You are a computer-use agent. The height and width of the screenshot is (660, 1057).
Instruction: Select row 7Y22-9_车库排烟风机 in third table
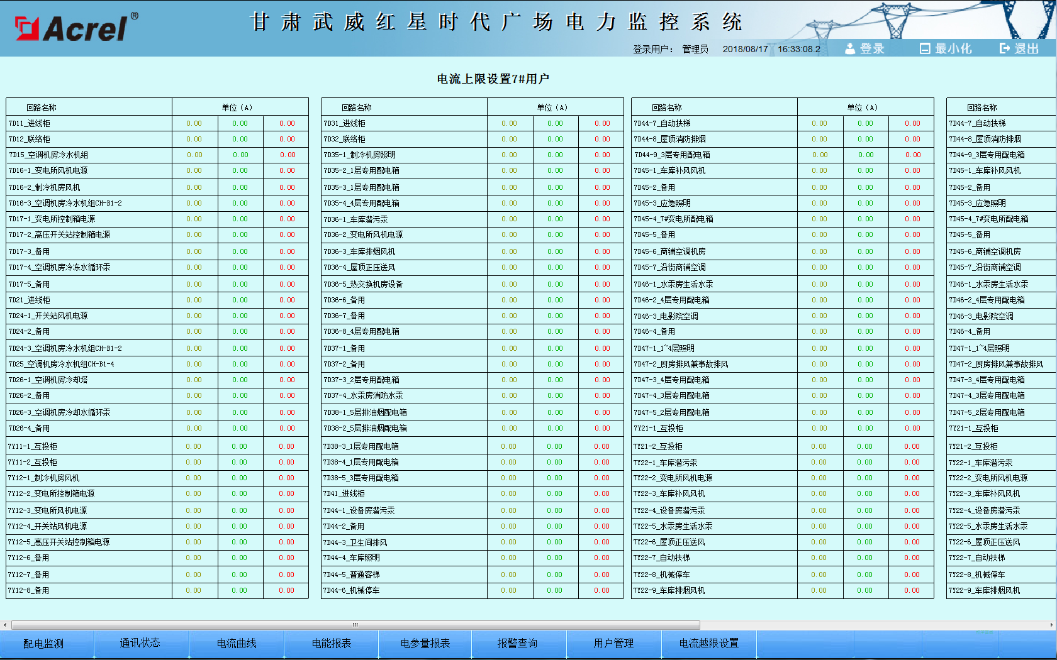point(783,591)
